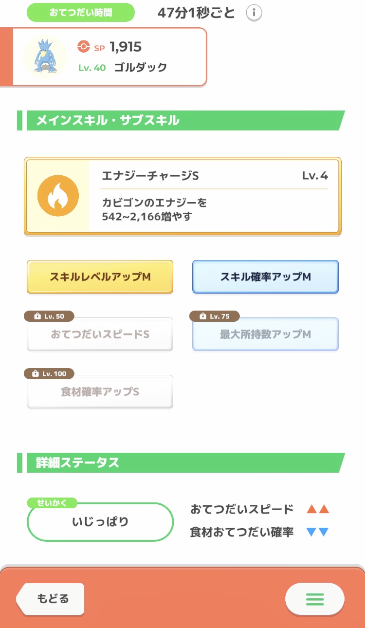The height and width of the screenshot is (628, 365).
Task: Open the エナジーチャージS main skill card
Action: coord(182,196)
